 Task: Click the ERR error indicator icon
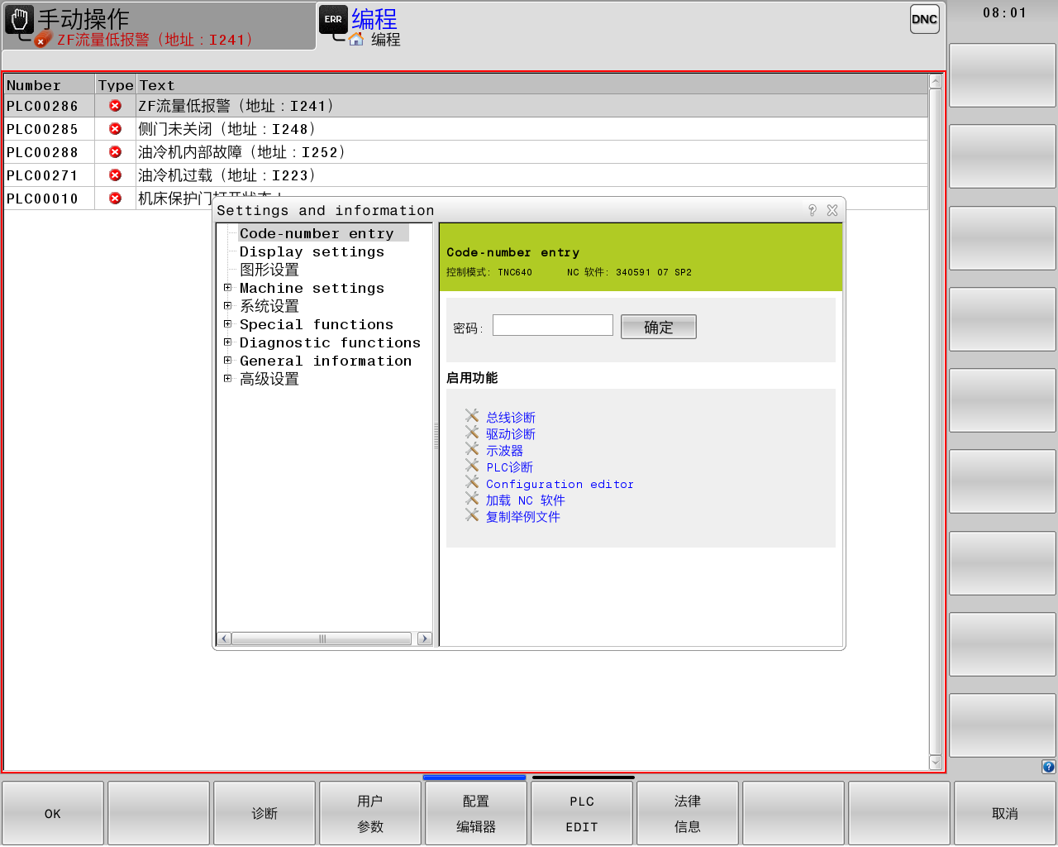333,19
